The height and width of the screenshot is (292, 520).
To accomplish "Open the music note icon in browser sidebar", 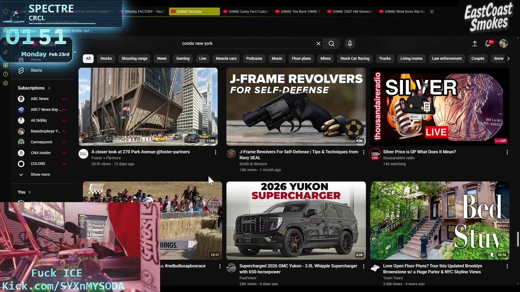I will click(x=5, y=52).
